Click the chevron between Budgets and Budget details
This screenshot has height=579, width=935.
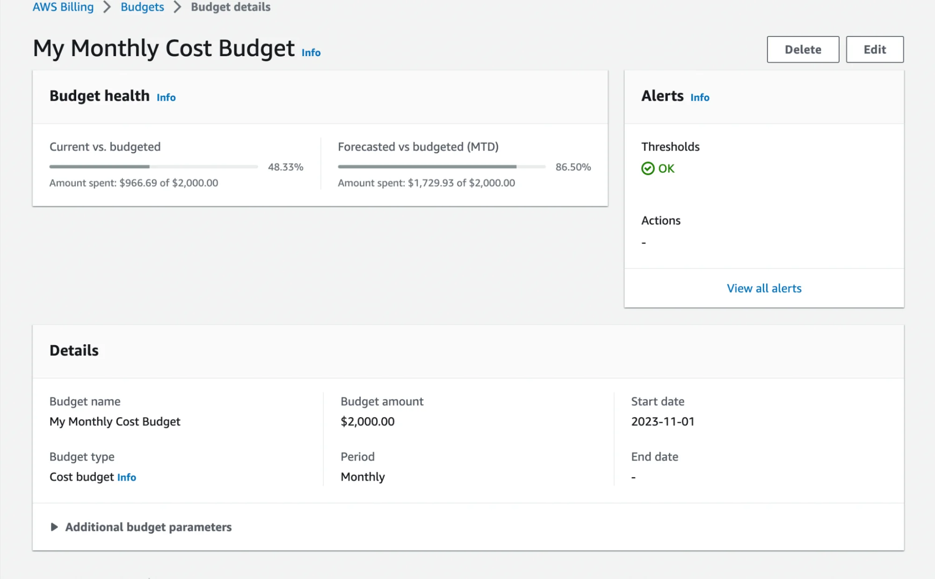tap(177, 7)
